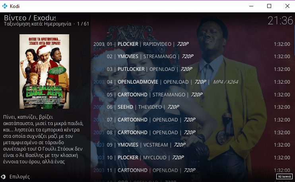Image resolution: width=295 pixels, height=182 pixels.
Task: Play source 09 YMOVIES VCSTREAM
Action: pyautogui.click(x=192, y=145)
